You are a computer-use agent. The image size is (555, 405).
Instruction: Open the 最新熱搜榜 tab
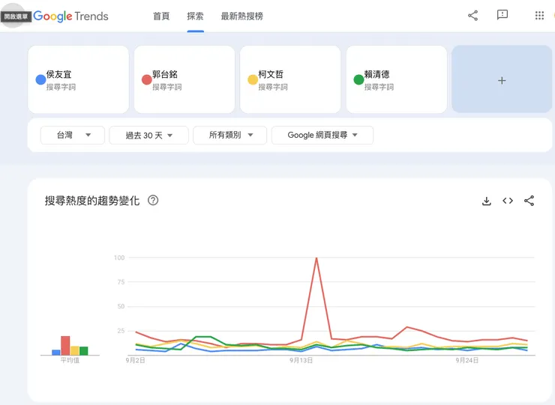point(242,16)
